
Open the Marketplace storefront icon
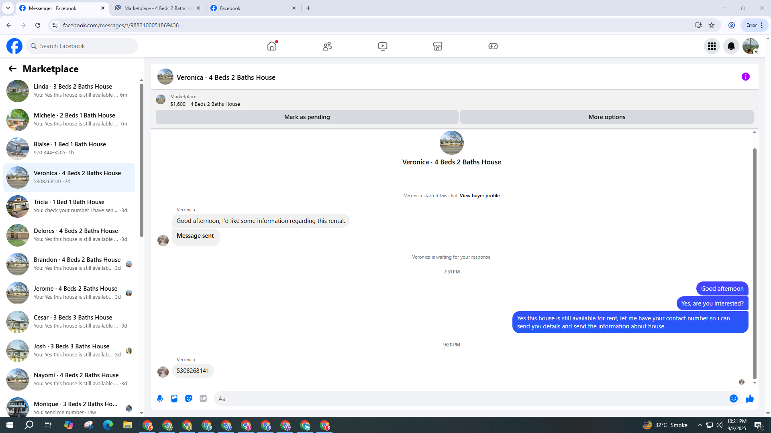pyautogui.click(x=438, y=46)
